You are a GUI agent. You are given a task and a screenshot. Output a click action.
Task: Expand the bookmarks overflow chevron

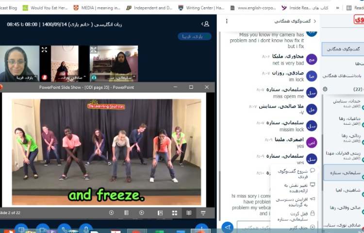pyautogui.click(x=337, y=8)
